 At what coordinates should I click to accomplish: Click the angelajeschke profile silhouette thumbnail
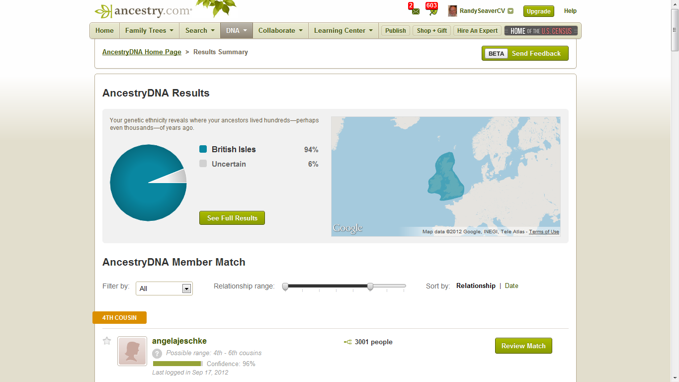132,351
